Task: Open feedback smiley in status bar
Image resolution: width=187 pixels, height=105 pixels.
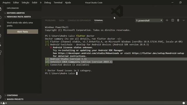Action: (x=184, y=103)
